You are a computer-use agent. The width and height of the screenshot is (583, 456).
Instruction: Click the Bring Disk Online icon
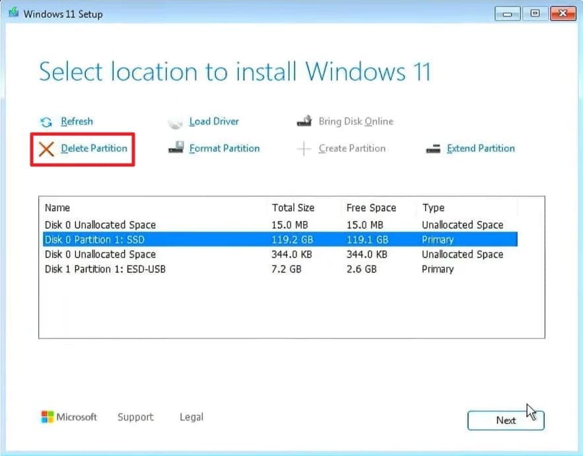[x=304, y=121]
